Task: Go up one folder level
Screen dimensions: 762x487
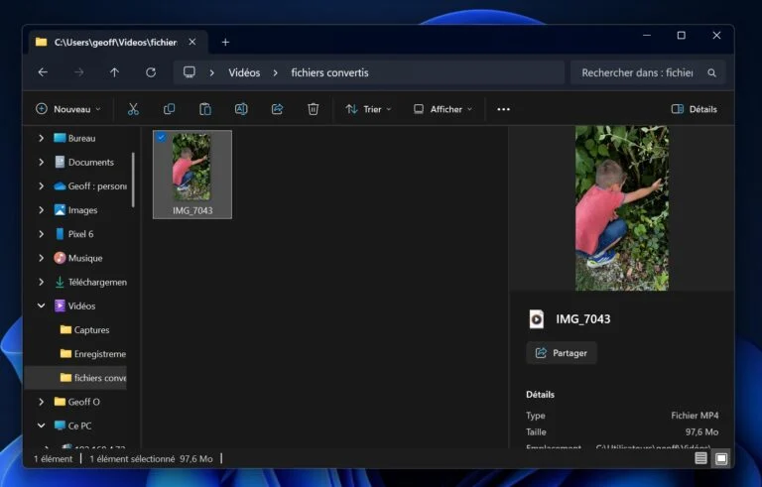Action: tap(114, 72)
